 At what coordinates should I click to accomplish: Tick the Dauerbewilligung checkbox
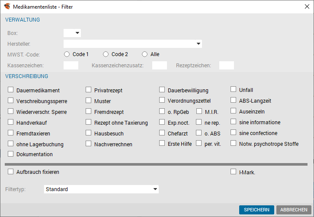pyautogui.click(x=162, y=89)
